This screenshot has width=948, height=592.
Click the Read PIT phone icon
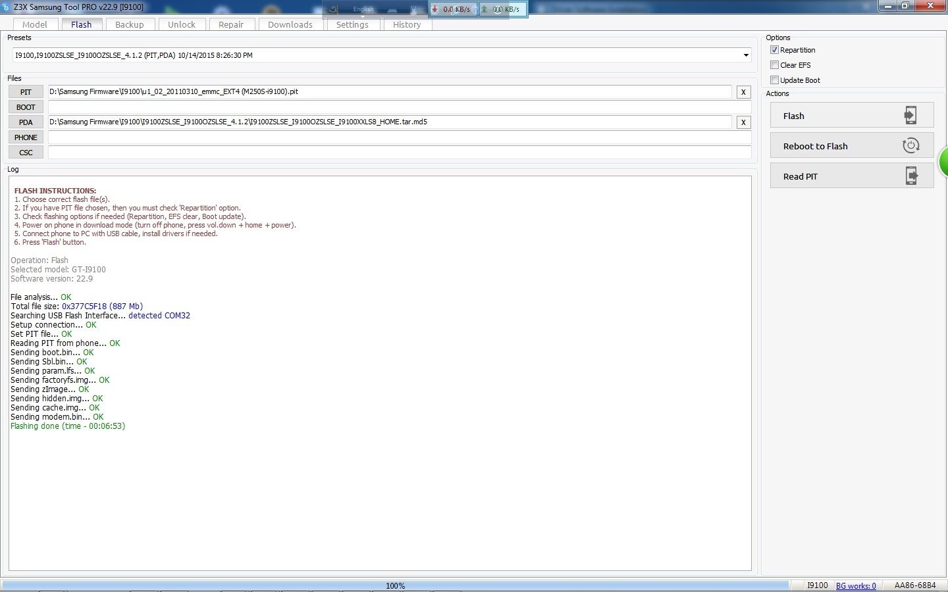click(x=910, y=176)
